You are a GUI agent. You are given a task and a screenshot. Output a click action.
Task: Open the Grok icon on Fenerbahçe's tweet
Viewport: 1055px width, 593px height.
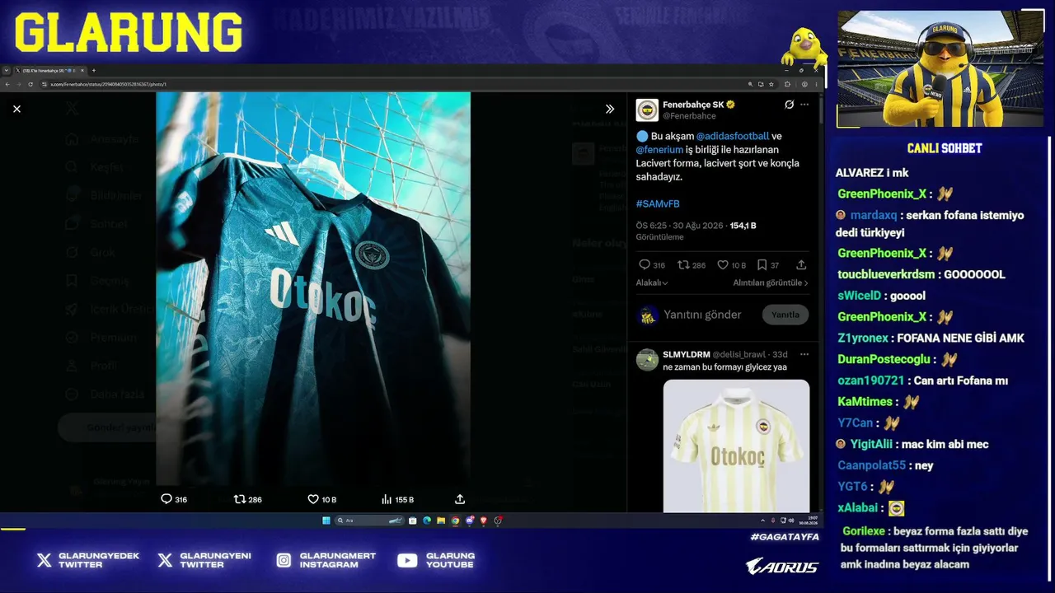(789, 105)
